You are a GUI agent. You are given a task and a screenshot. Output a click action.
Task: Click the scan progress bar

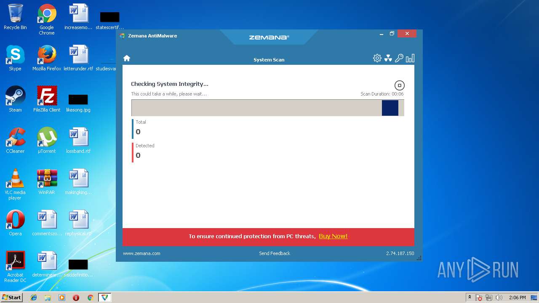click(x=268, y=108)
